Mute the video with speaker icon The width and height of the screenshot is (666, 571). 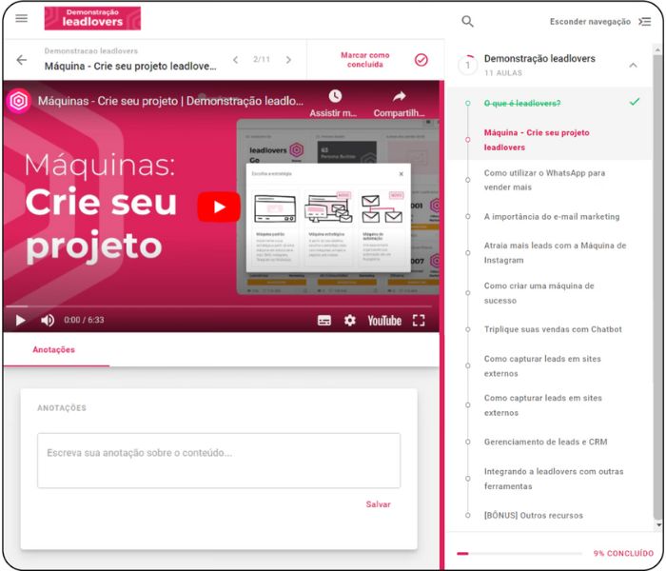48,321
